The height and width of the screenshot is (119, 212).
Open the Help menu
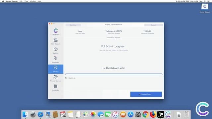point(39,1)
